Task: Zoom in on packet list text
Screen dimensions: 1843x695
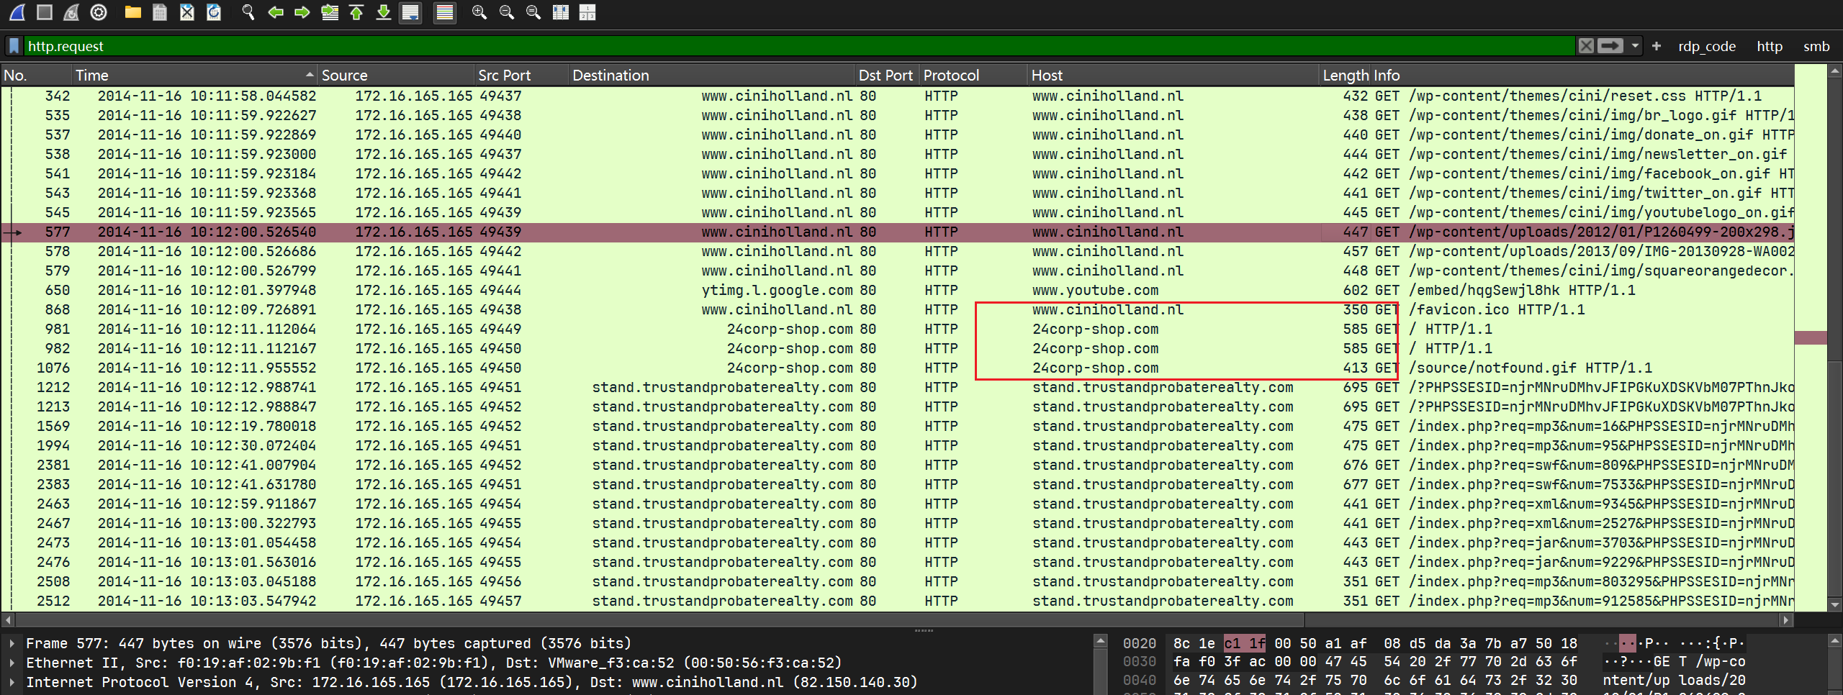Action: (x=479, y=12)
